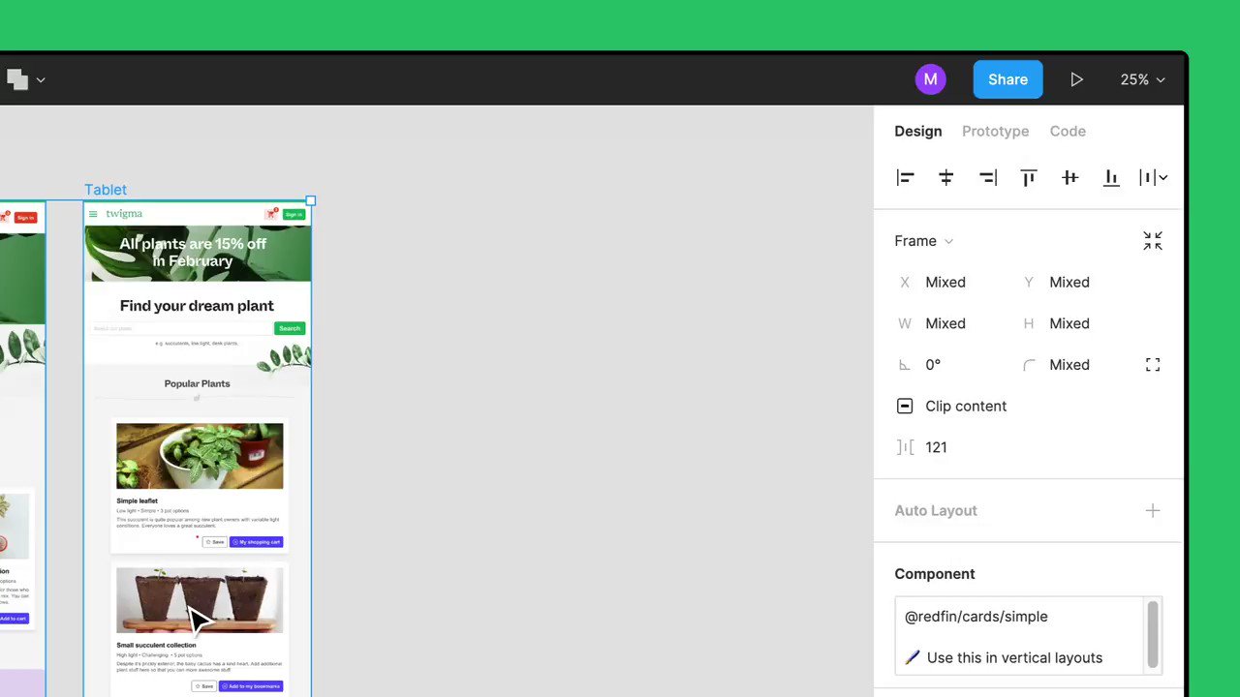Open the user avatar M
Screen dimensions: 1240x697
(930, 79)
